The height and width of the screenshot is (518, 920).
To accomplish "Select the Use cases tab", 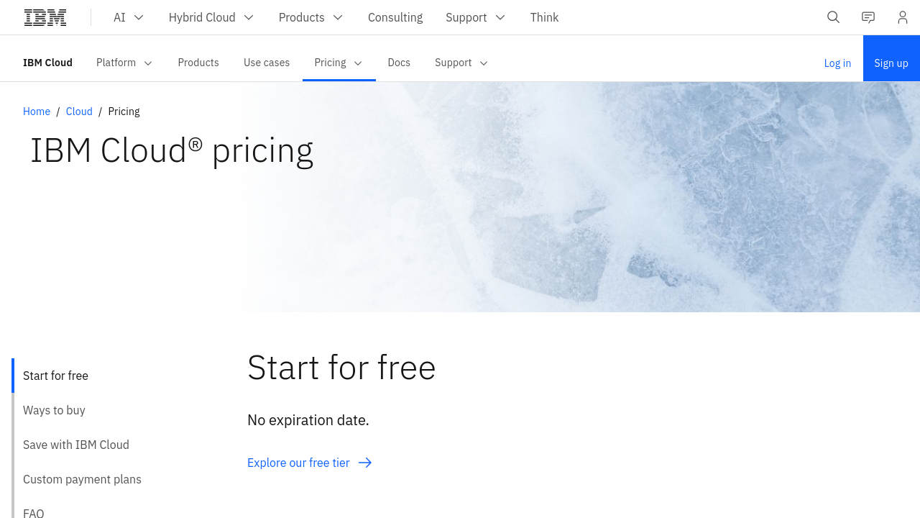I will coord(267,63).
